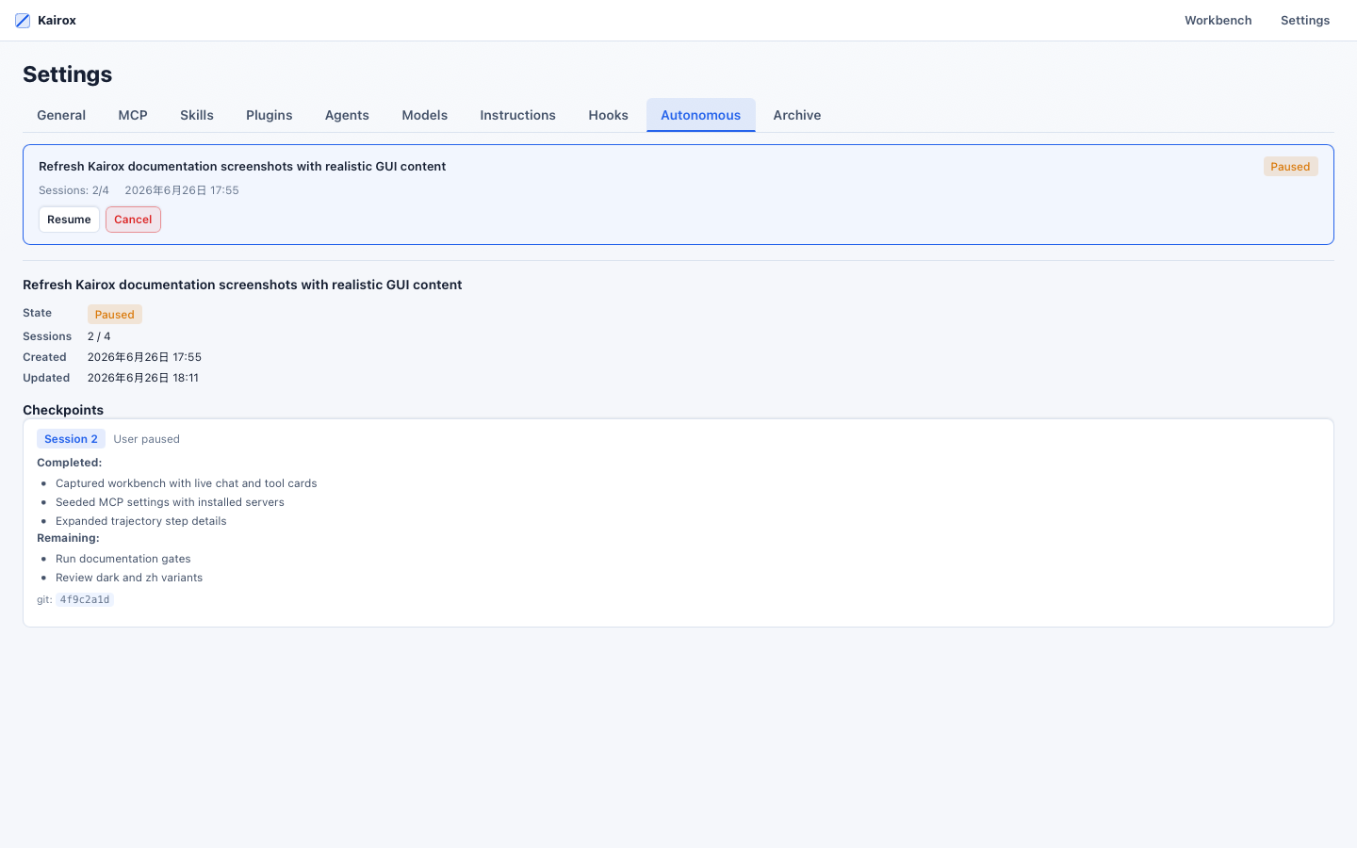This screenshot has height=848, width=1357.
Task: Click 'Review dark and zh variants' item
Action: point(129,578)
